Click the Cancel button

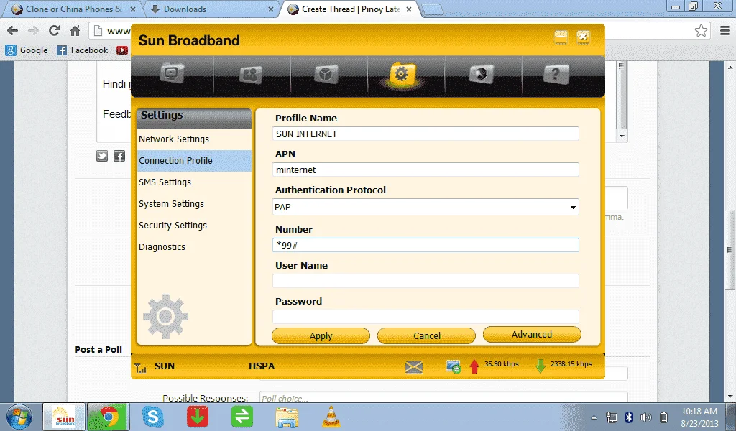click(x=427, y=335)
